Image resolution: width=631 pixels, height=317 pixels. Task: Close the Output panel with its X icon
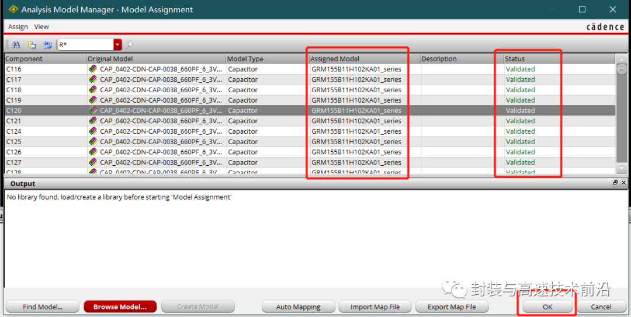(x=623, y=183)
